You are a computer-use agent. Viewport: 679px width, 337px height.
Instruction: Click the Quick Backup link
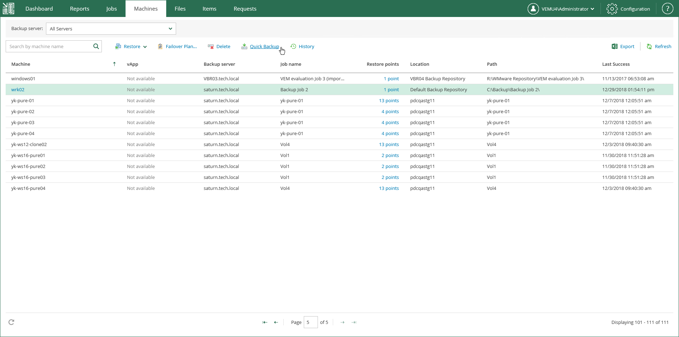pyautogui.click(x=264, y=46)
